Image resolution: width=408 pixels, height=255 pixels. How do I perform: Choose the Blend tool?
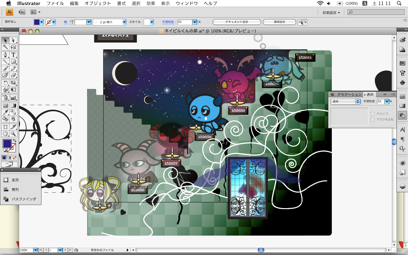pyautogui.click(x=13, y=112)
